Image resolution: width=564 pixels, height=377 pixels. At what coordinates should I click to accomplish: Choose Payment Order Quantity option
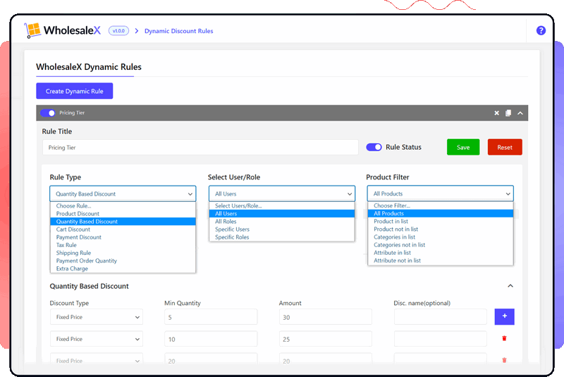click(123, 261)
